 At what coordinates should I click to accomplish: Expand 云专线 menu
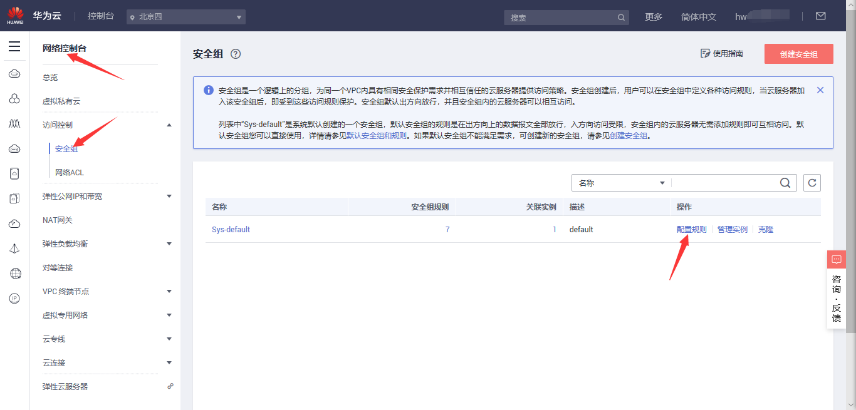(x=169, y=339)
